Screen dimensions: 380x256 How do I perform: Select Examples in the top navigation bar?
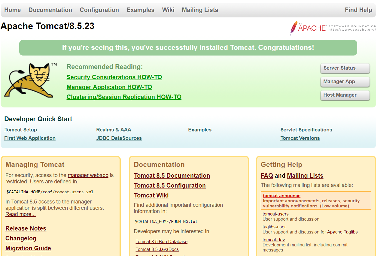coord(140,10)
